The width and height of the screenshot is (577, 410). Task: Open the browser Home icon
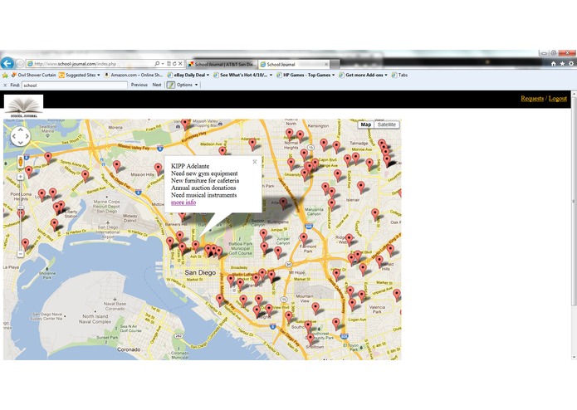(554, 64)
